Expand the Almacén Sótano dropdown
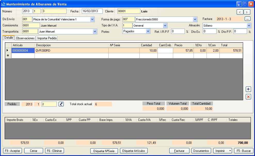This screenshot has height=156, width=255. coord(249,26)
